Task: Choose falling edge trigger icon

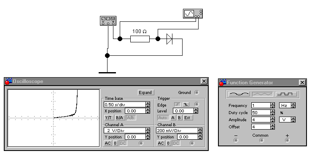Action: [186, 104]
